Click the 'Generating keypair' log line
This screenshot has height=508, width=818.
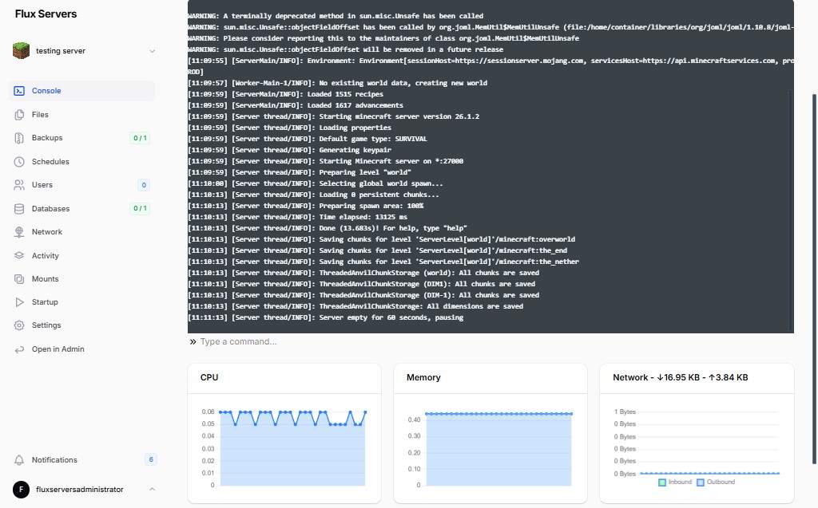[x=289, y=150]
